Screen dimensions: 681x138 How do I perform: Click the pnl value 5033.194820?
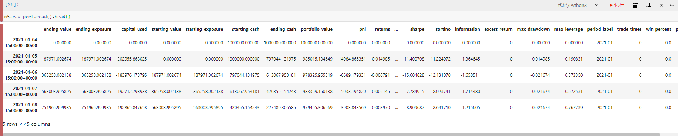click(353, 92)
